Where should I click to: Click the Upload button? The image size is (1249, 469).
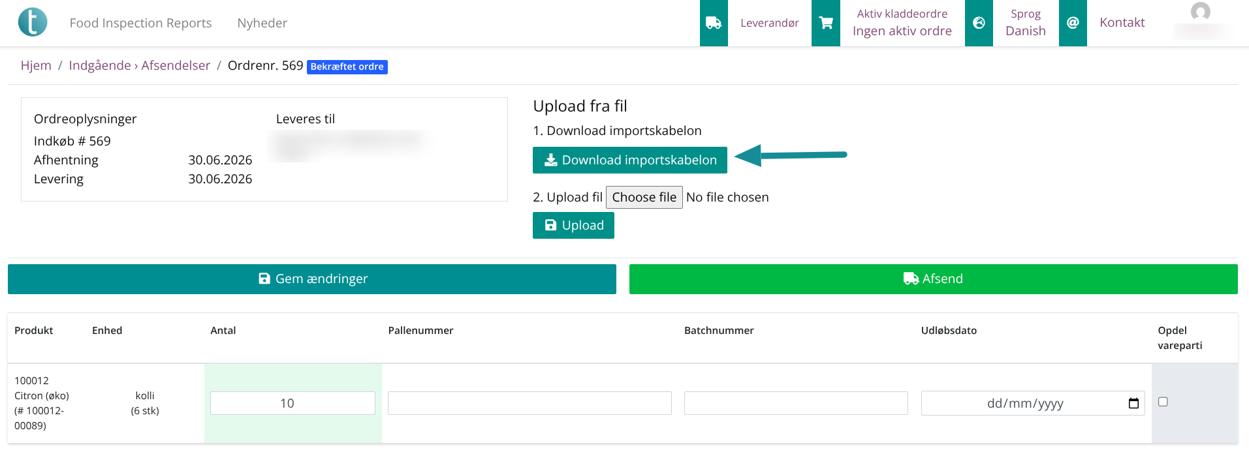[x=573, y=225]
